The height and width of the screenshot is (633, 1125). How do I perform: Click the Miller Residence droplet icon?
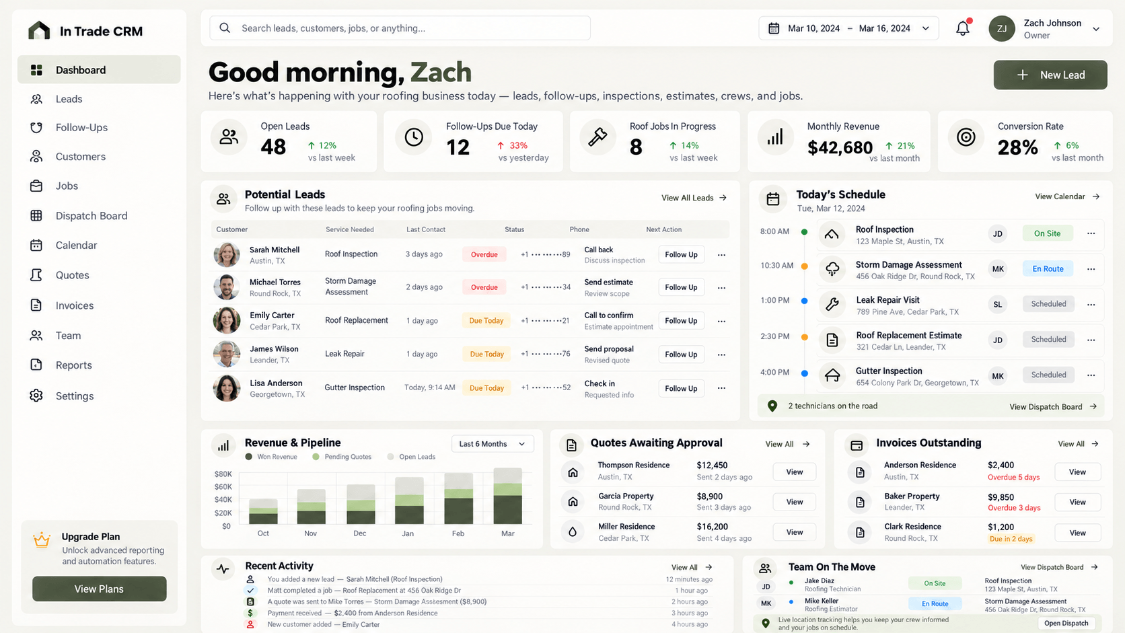(573, 532)
